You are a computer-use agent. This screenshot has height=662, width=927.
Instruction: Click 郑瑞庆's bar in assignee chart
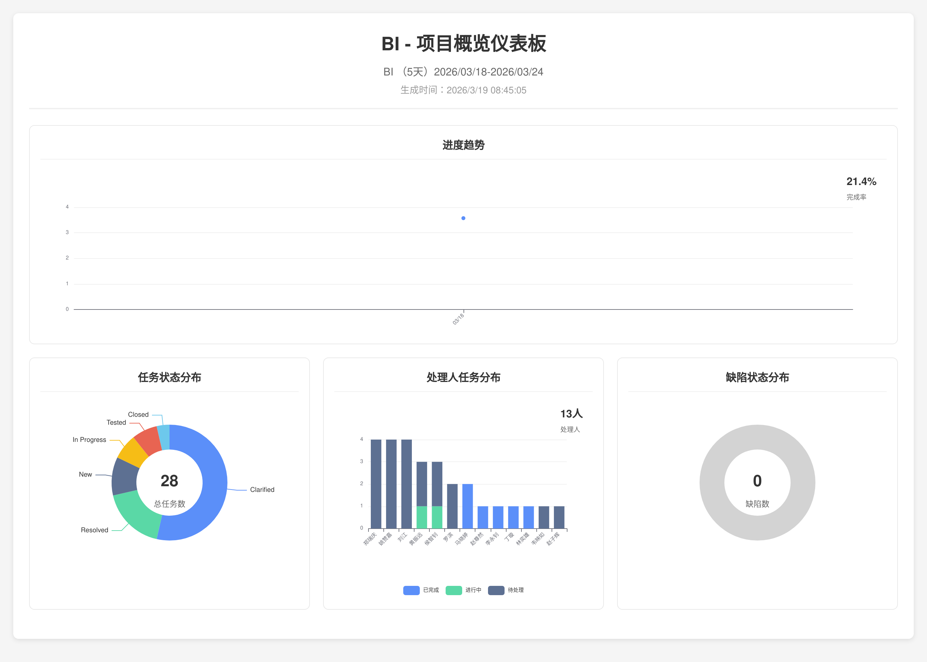(x=376, y=484)
